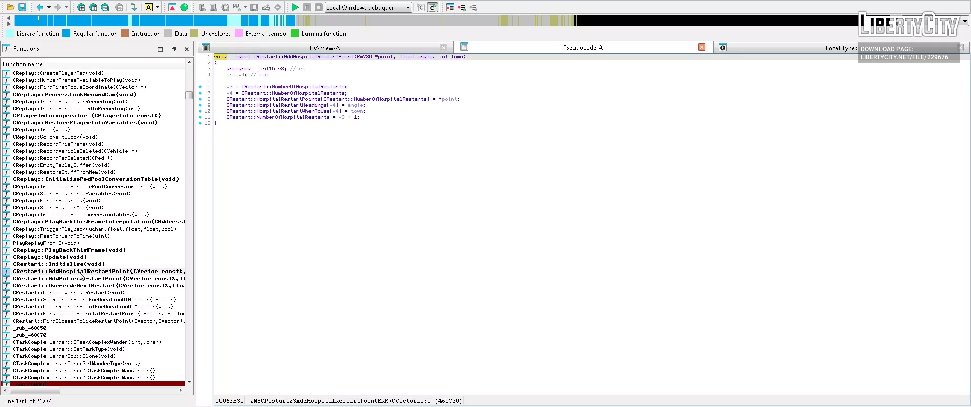The width and height of the screenshot is (971, 407).
Task: Select CRestart::Initialise(void) in the functions list
Action: tap(59, 264)
